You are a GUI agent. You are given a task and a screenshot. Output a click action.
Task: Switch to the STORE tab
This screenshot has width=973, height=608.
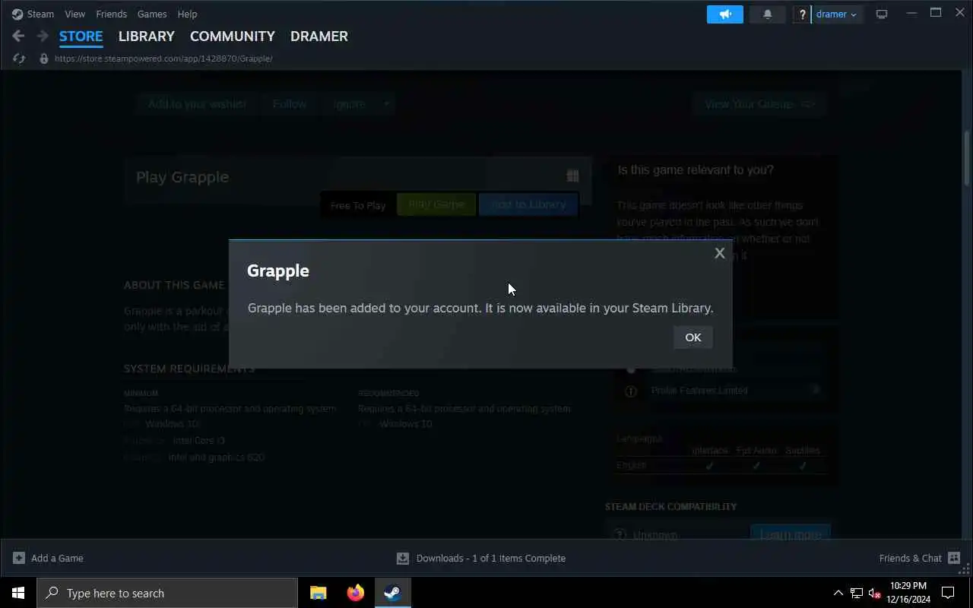click(x=81, y=36)
